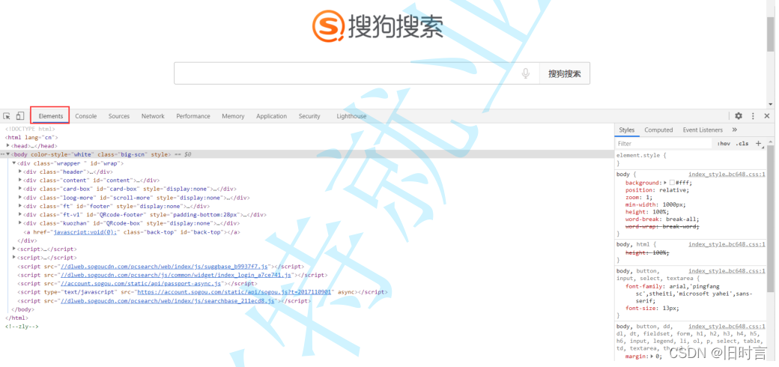Expand the div id content node

tap(20, 181)
